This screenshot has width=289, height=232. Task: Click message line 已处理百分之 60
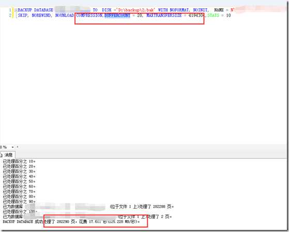(19, 186)
